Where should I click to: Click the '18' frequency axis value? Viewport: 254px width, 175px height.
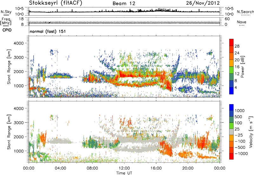(x=21, y=19)
